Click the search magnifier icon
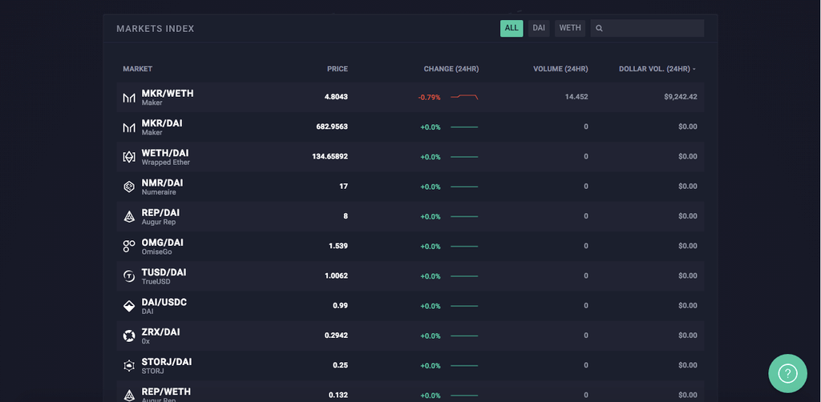This screenshot has height=402, width=821. pyautogui.click(x=599, y=28)
